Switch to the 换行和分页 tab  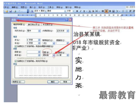(34, 25)
